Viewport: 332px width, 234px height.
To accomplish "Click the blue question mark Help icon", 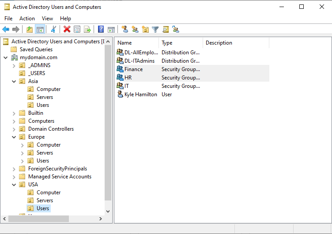I will (x=101, y=30).
